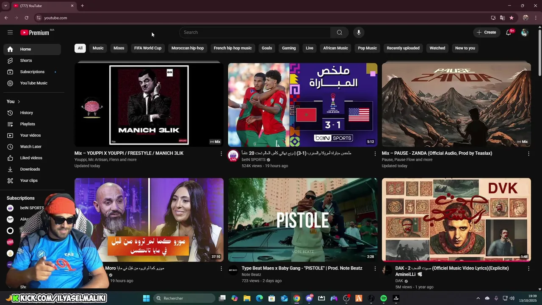The image size is (542, 305).
Task: Open the beIN SPORTS subscription channel
Action: (32, 208)
